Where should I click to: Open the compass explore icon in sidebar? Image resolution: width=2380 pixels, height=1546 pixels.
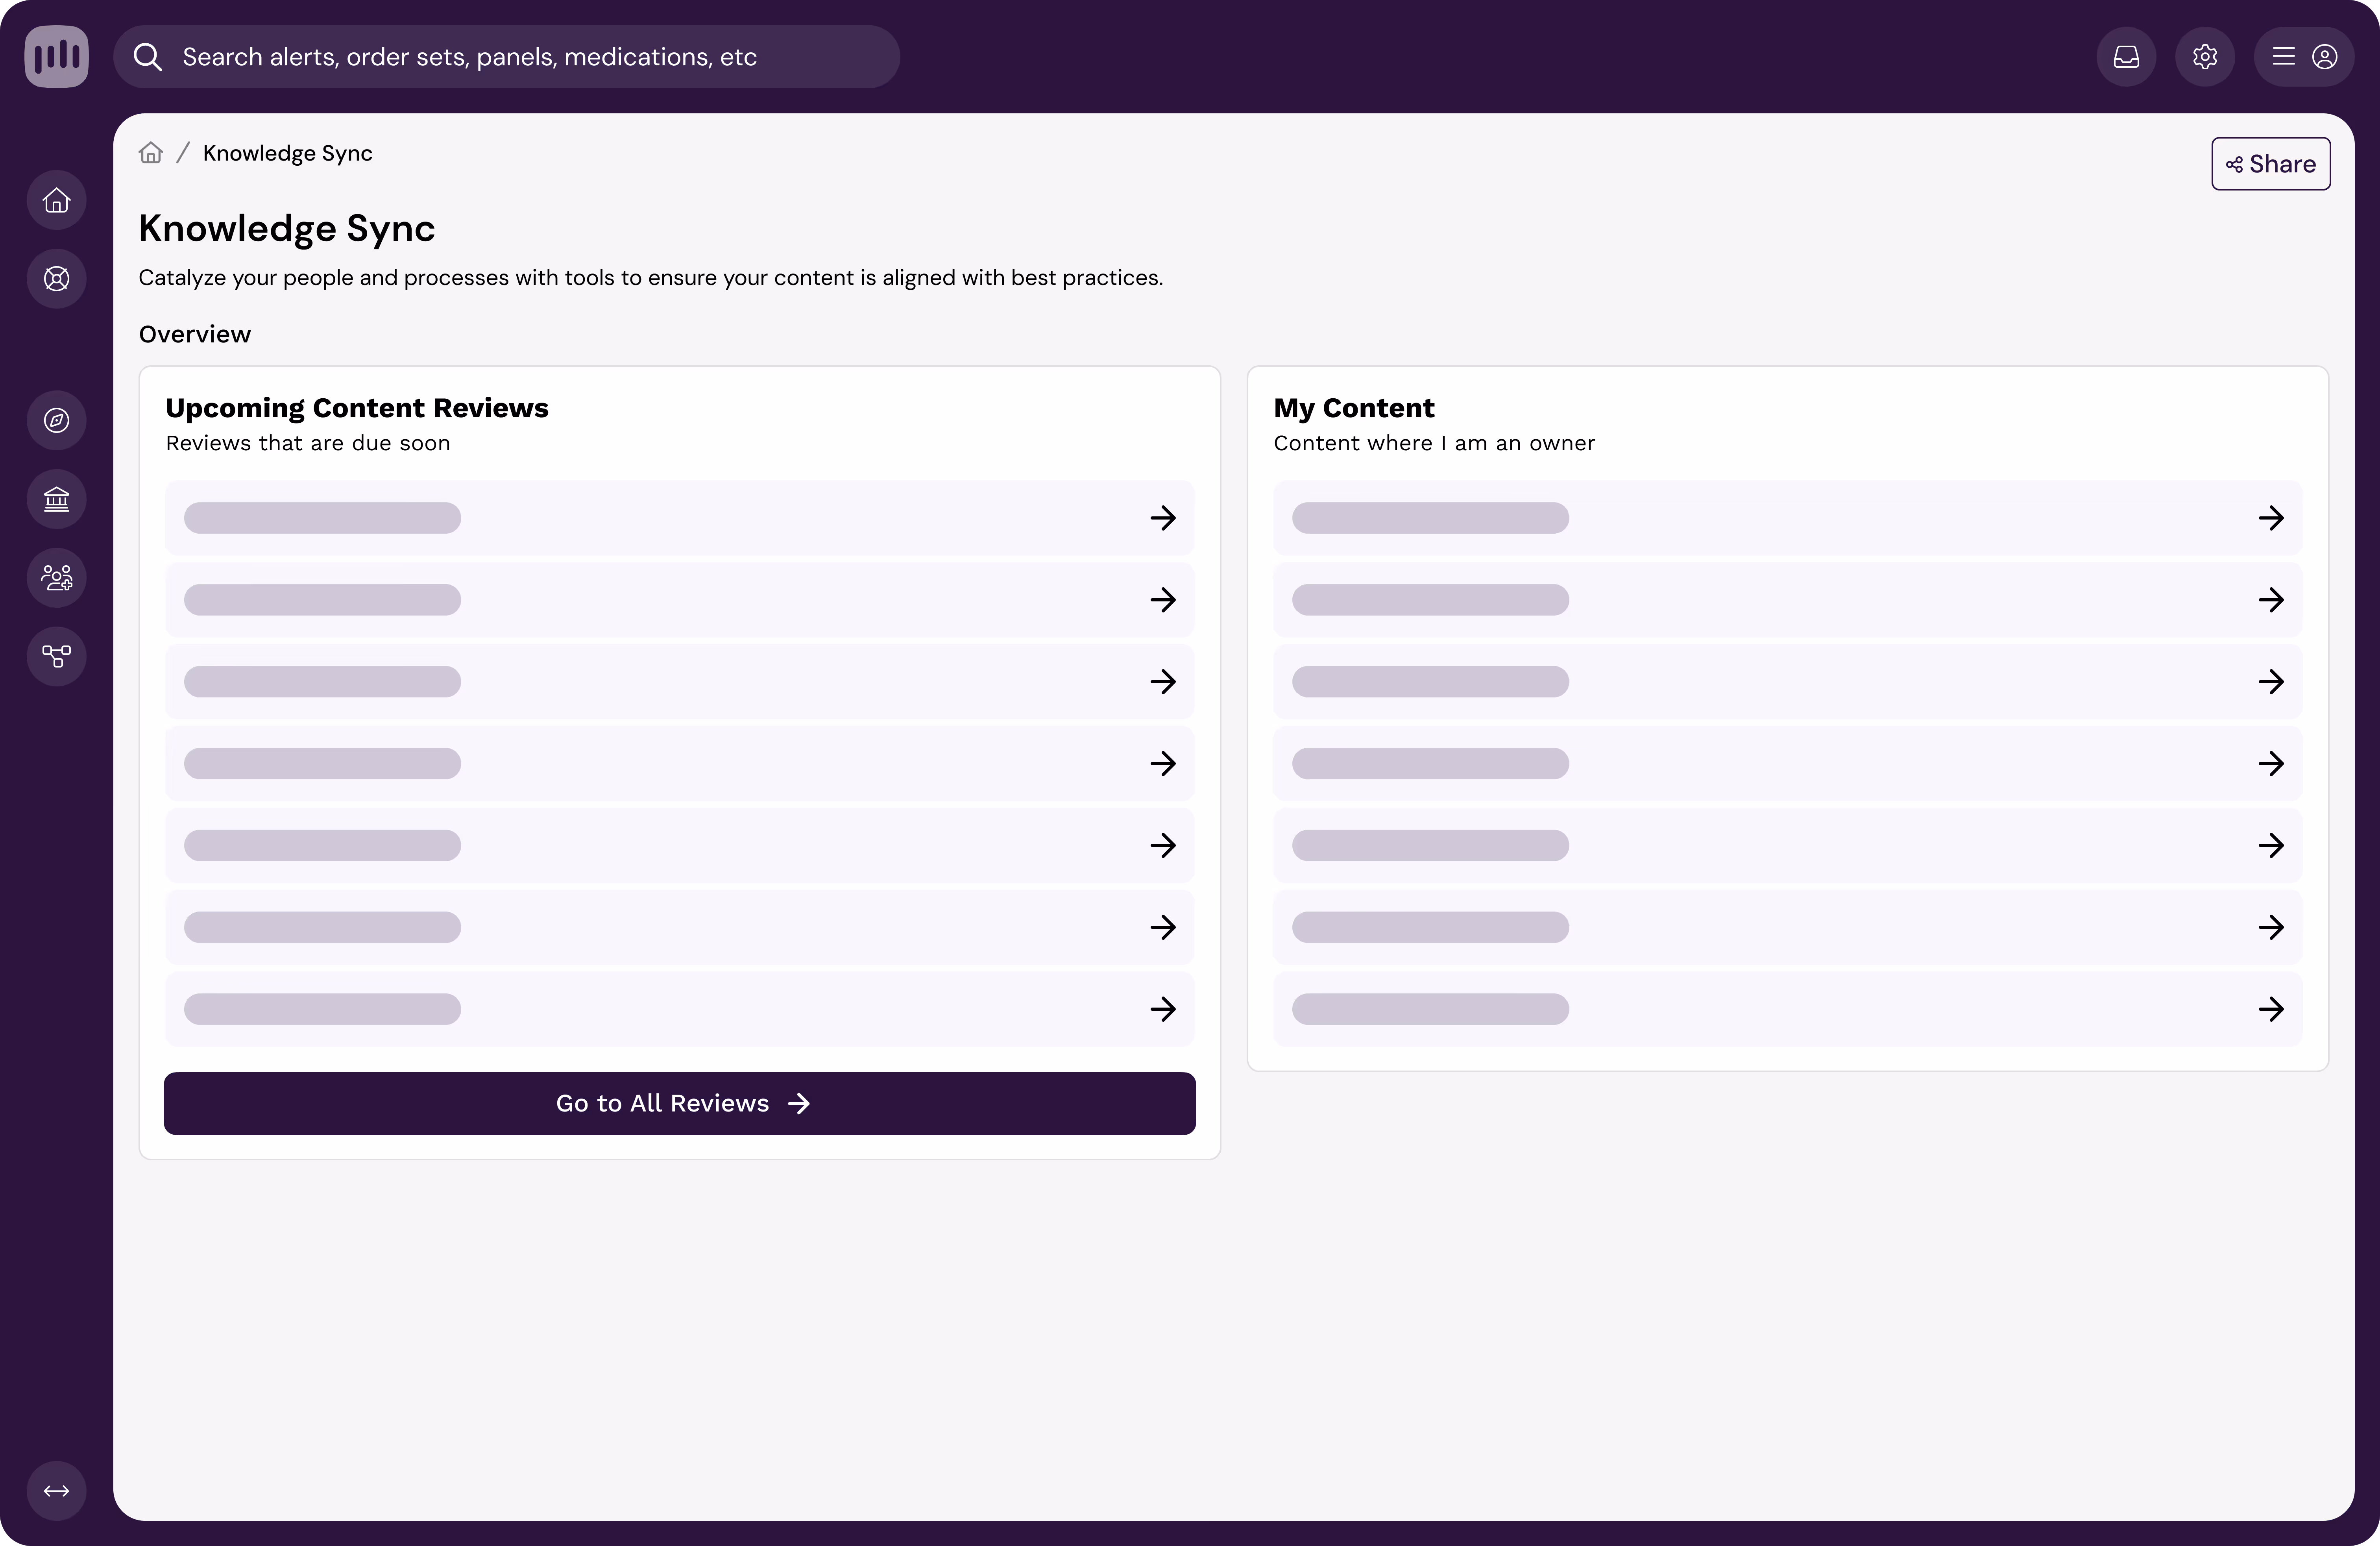56,420
